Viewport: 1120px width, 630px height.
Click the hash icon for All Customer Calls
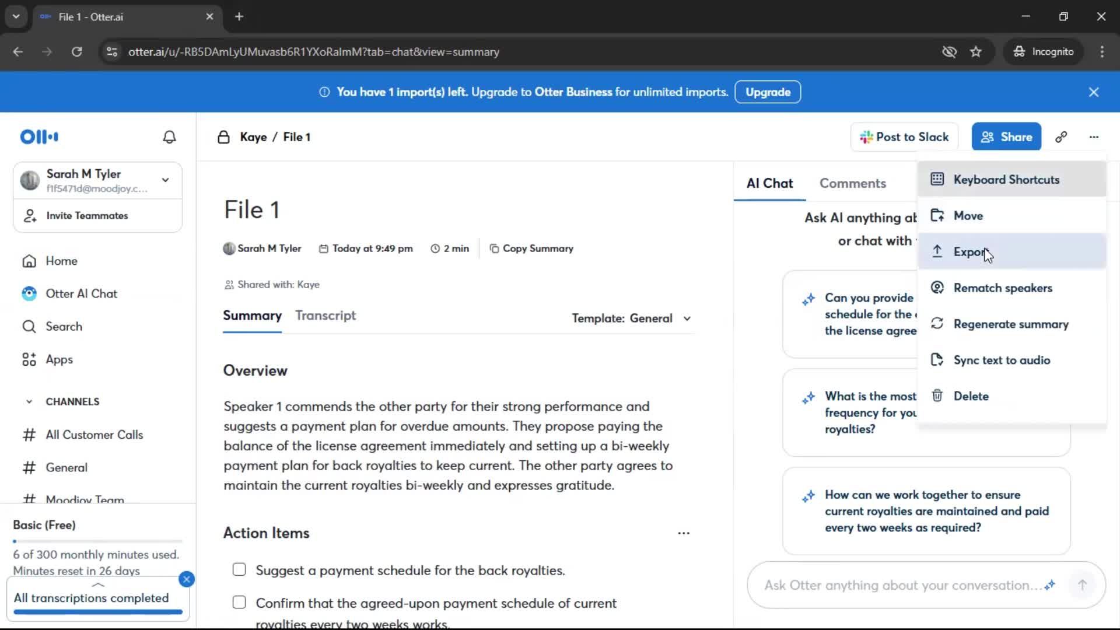[29, 435]
